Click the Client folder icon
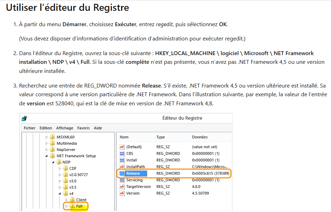 73,199
